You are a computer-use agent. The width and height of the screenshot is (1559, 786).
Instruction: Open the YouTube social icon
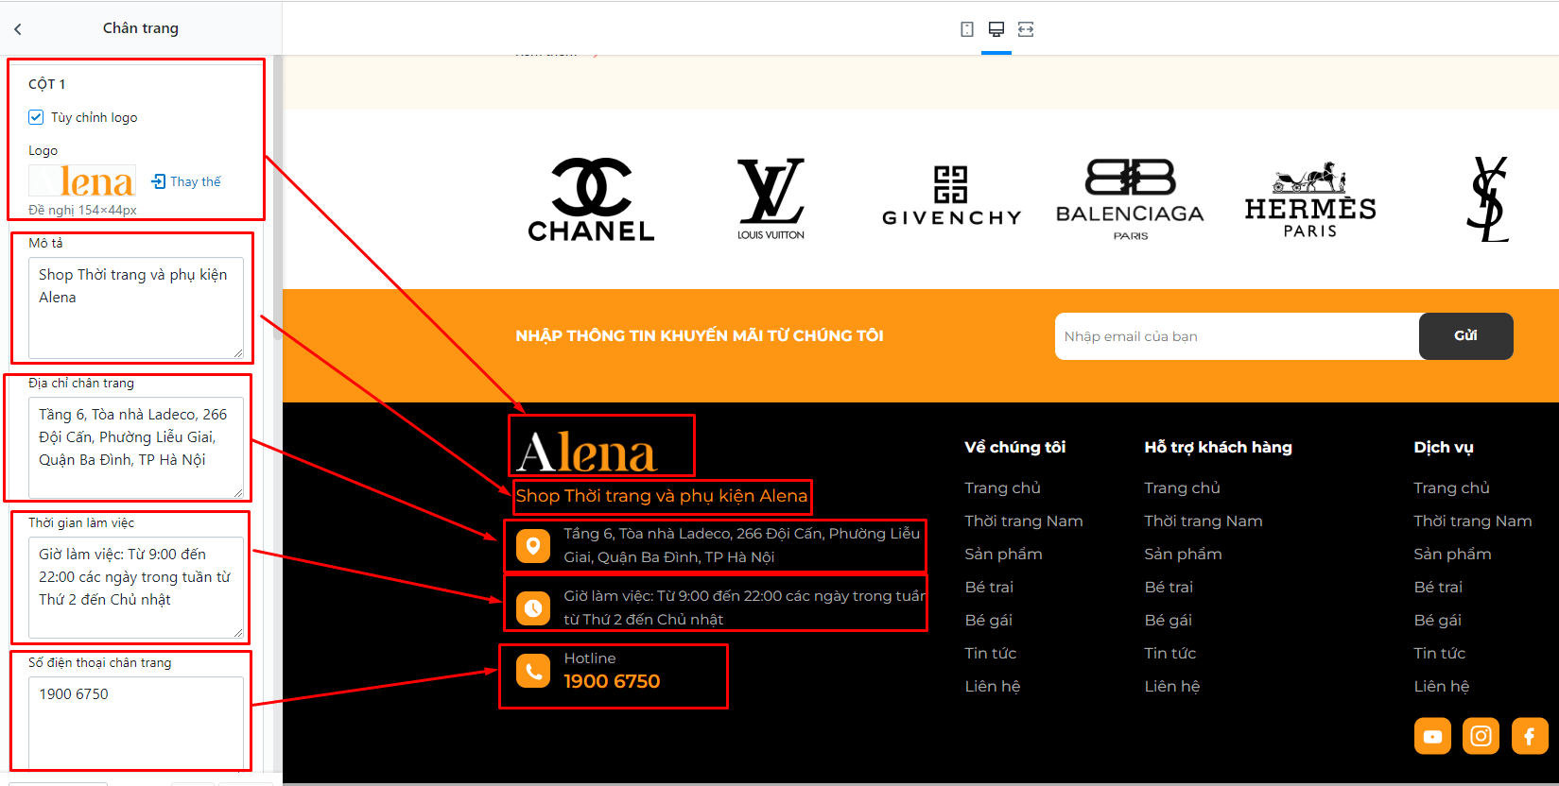(1432, 736)
